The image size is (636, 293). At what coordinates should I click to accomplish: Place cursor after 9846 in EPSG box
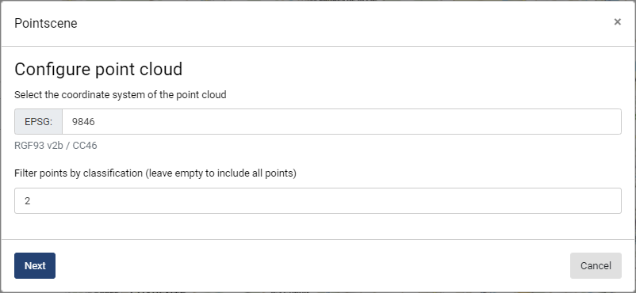coord(96,122)
